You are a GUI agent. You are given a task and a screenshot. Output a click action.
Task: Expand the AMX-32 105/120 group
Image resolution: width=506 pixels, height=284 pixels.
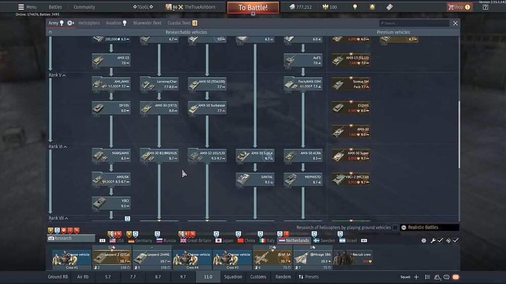(x=207, y=156)
